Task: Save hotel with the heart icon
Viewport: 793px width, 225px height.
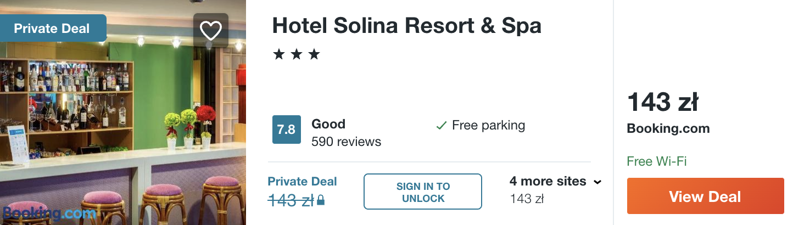Action: tap(210, 30)
